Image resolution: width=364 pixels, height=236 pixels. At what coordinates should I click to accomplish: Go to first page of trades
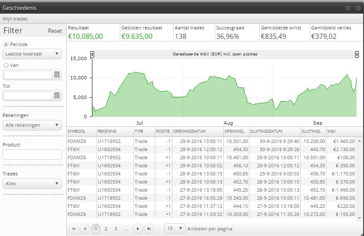74,229
